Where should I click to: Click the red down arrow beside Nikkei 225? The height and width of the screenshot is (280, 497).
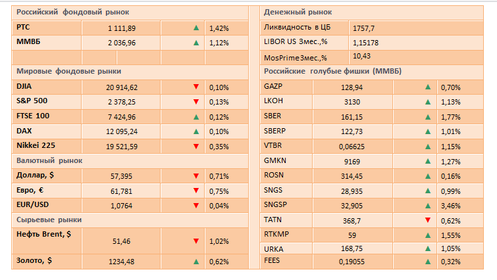[x=196, y=146]
